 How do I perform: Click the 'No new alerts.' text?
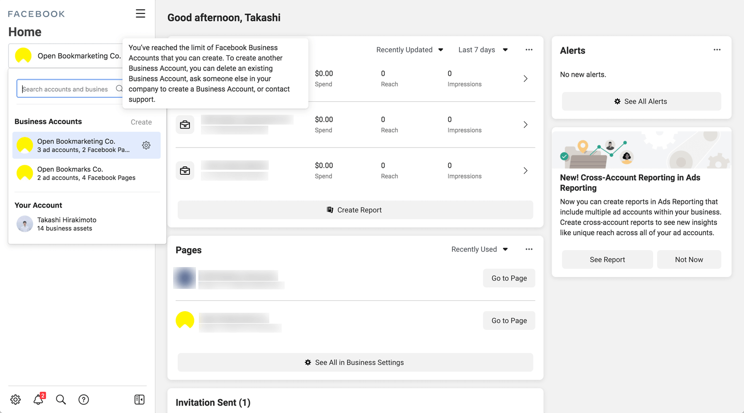click(x=583, y=74)
